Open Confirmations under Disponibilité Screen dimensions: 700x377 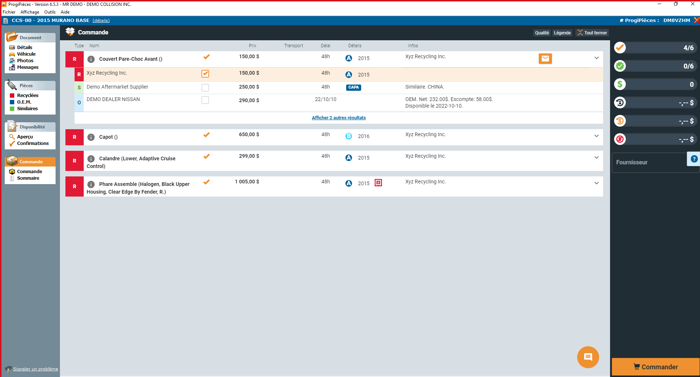pos(33,143)
